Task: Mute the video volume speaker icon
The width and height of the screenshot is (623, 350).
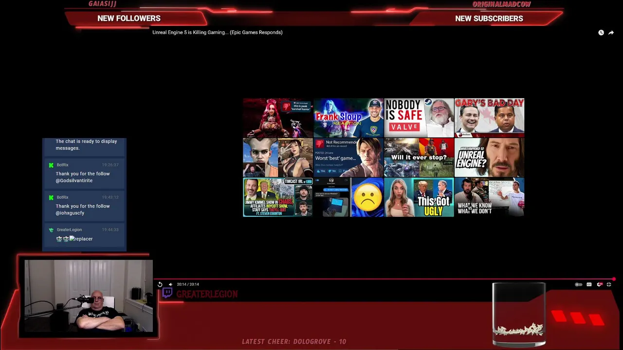Action: pyautogui.click(x=170, y=284)
